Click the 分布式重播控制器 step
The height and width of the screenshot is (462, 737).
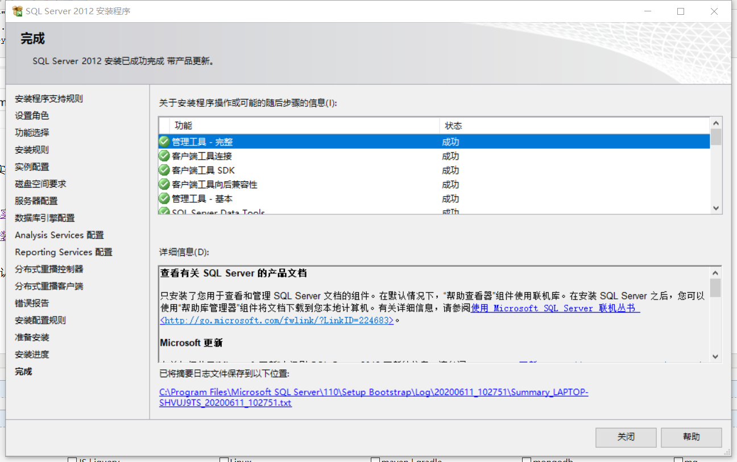[x=49, y=269]
